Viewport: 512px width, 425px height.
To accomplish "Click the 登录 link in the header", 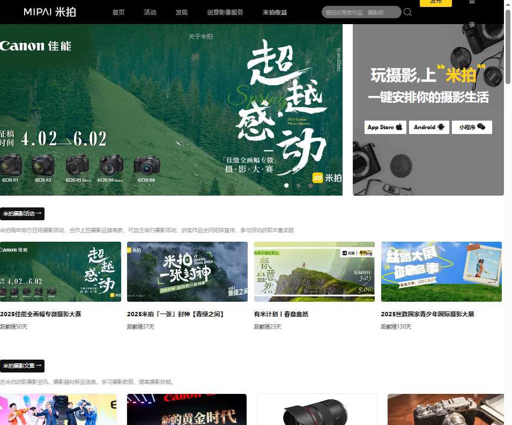I will point(472,13).
